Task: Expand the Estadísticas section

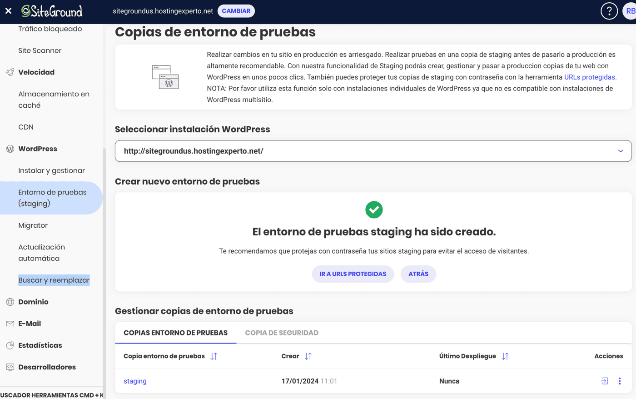Action: pyautogui.click(x=40, y=345)
